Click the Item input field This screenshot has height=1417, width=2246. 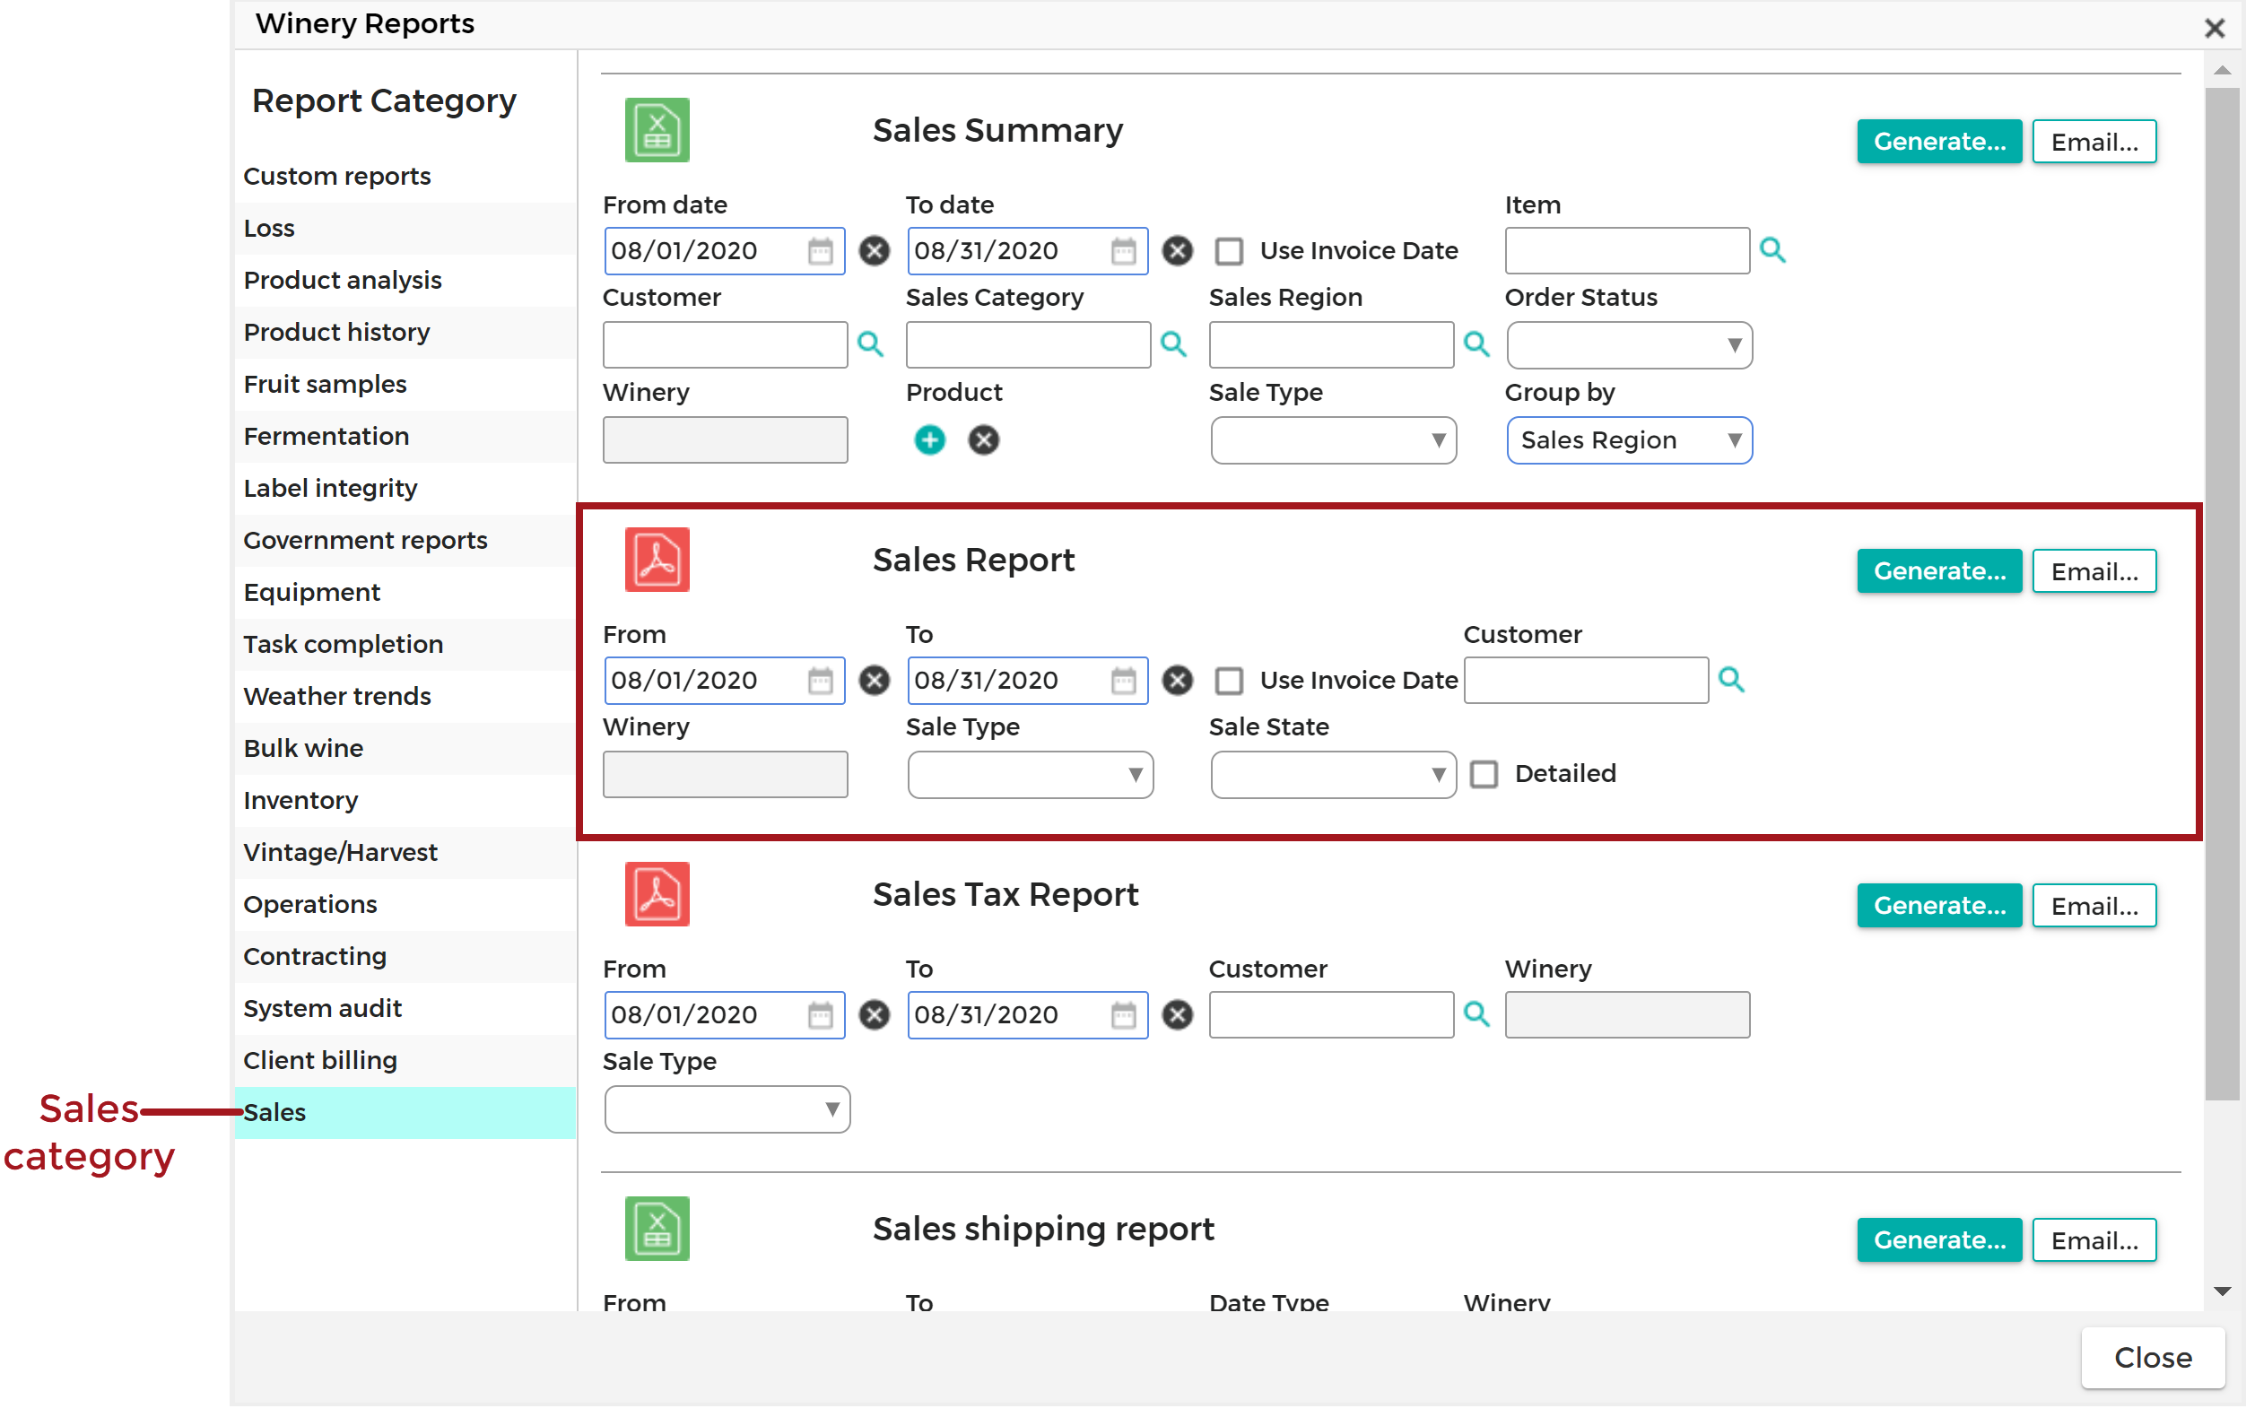click(x=1627, y=251)
